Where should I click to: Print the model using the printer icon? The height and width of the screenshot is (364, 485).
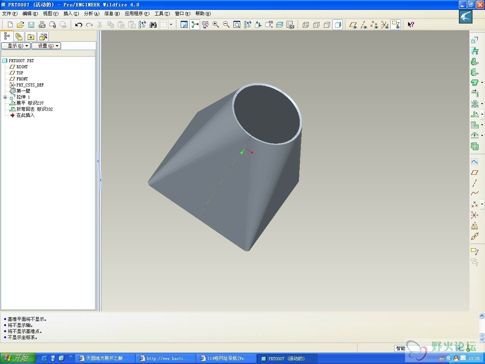[42, 25]
